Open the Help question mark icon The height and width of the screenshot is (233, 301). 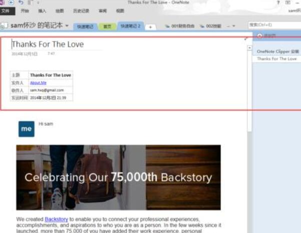click(x=278, y=3)
